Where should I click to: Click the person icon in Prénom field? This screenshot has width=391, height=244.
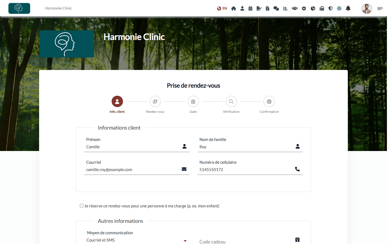pyautogui.click(x=184, y=146)
